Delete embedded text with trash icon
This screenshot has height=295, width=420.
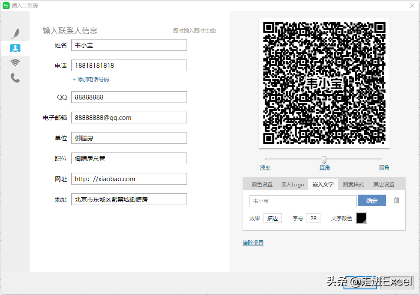(x=397, y=200)
